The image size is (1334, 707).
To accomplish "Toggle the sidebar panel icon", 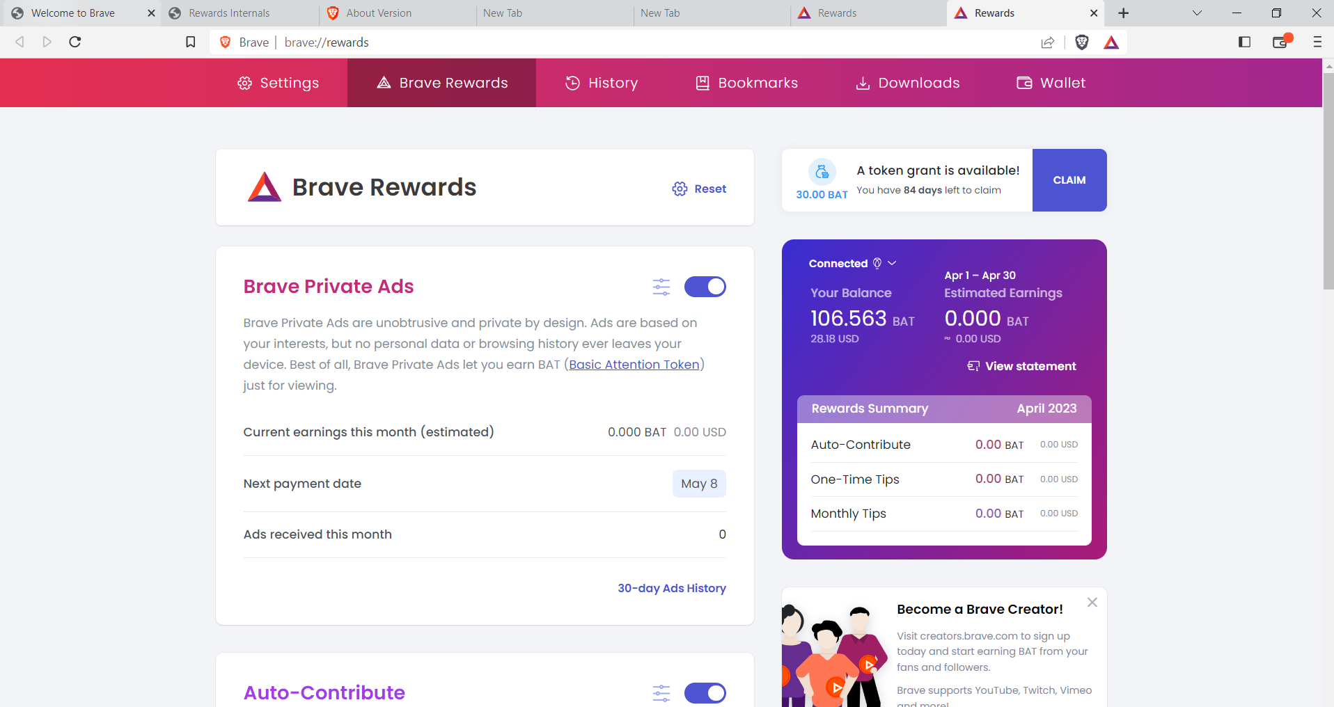I will click(x=1244, y=42).
